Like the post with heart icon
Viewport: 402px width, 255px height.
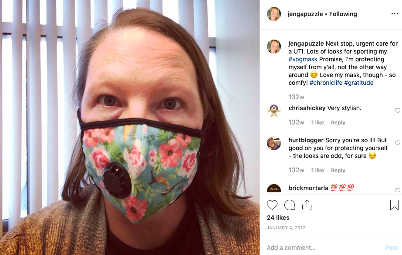click(272, 205)
